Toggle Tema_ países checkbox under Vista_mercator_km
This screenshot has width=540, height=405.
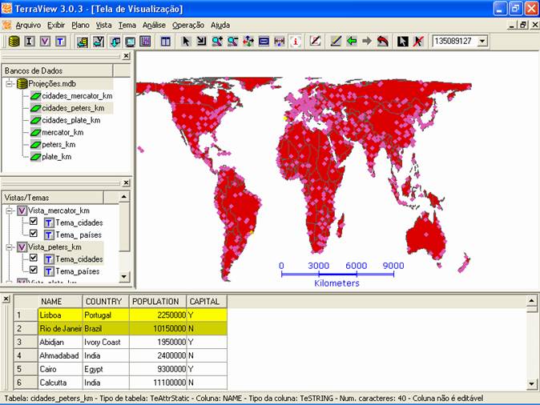[x=34, y=234]
